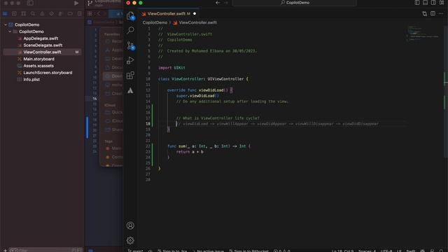Open Source Control view in VS Code

[x=130, y=45]
